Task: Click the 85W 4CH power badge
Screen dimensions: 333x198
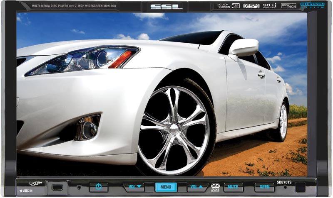Action: (x=288, y=6)
